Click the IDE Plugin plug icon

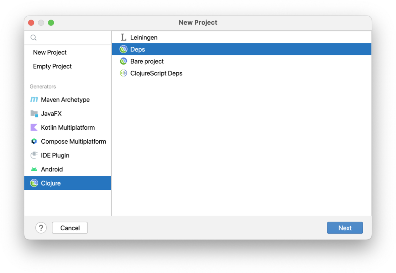pos(34,155)
